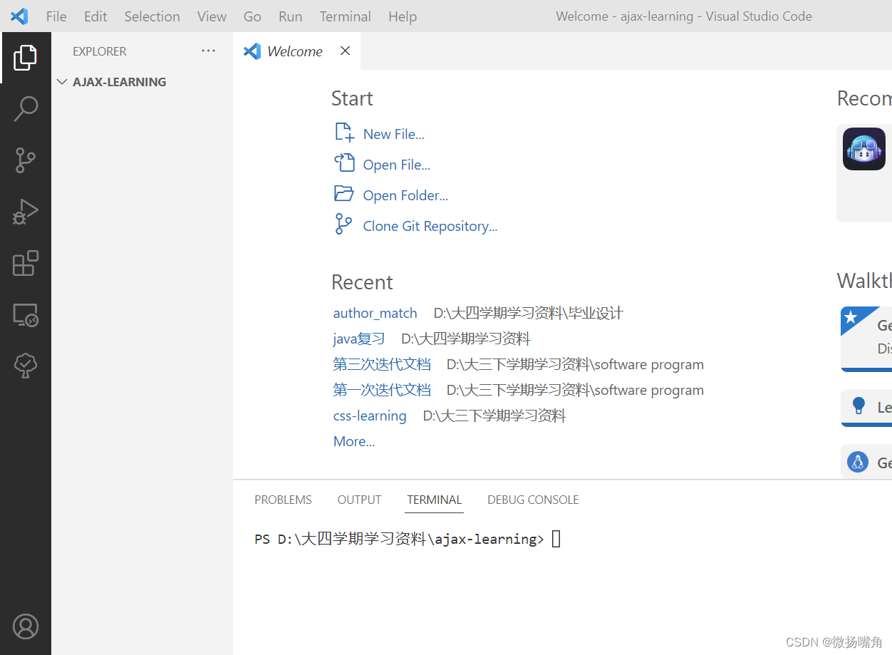Click the Copilot robot extension icon
892x655 pixels.
[864, 149]
